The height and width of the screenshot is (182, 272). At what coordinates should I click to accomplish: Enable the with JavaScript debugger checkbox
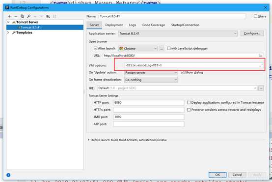(168, 48)
